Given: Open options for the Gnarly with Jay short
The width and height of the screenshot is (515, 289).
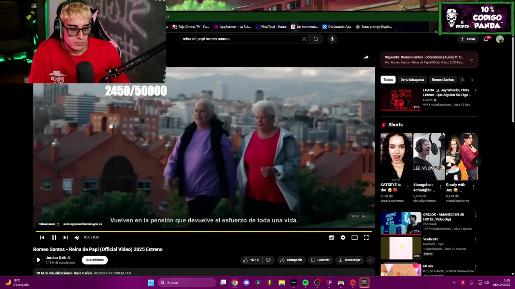Looking at the screenshot, I should (473, 187).
